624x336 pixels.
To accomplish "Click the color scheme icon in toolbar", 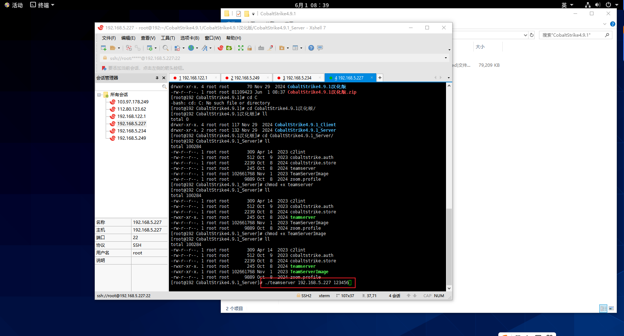I will coord(177,48).
